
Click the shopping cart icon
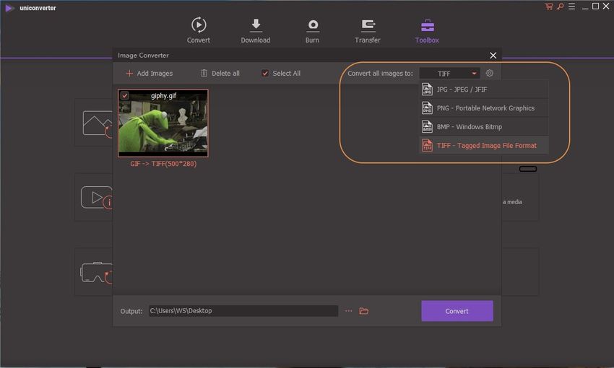549,6
